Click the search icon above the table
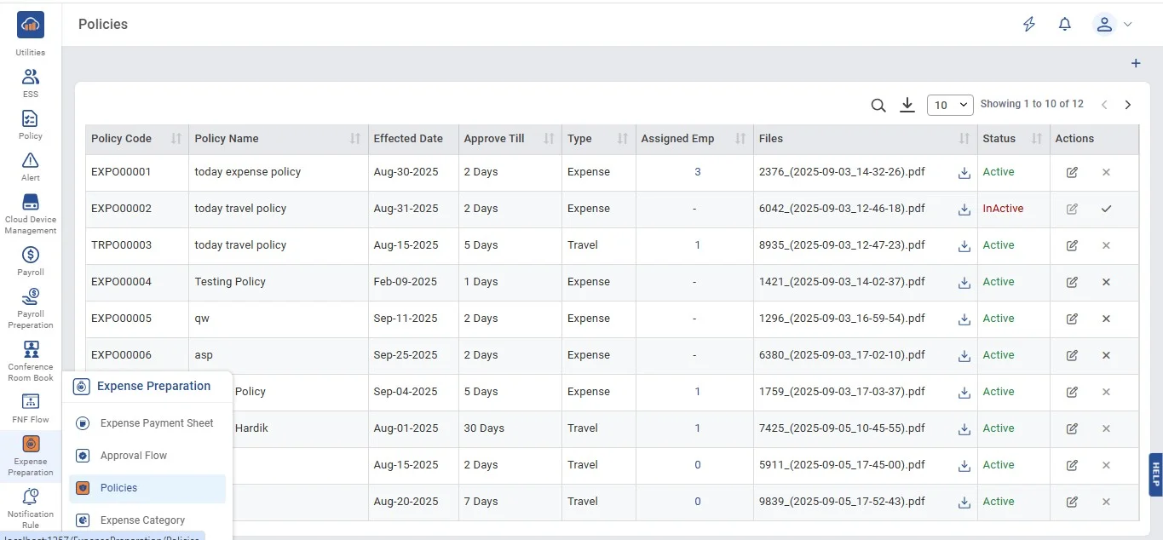Screen dimensions: 1163x540 click(878, 105)
